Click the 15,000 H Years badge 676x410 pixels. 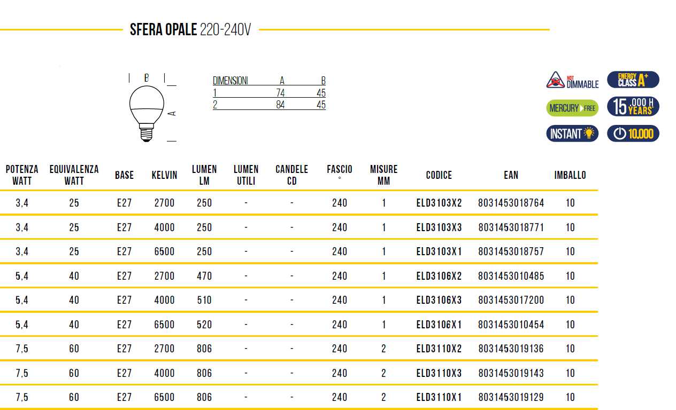coord(633,107)
